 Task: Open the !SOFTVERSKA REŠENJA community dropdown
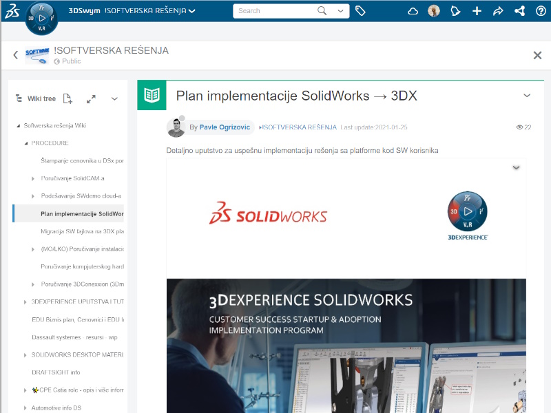192,11
